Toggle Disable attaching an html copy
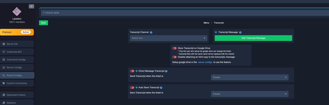Screen dimensions: 329x105 (x=174, y=57)
